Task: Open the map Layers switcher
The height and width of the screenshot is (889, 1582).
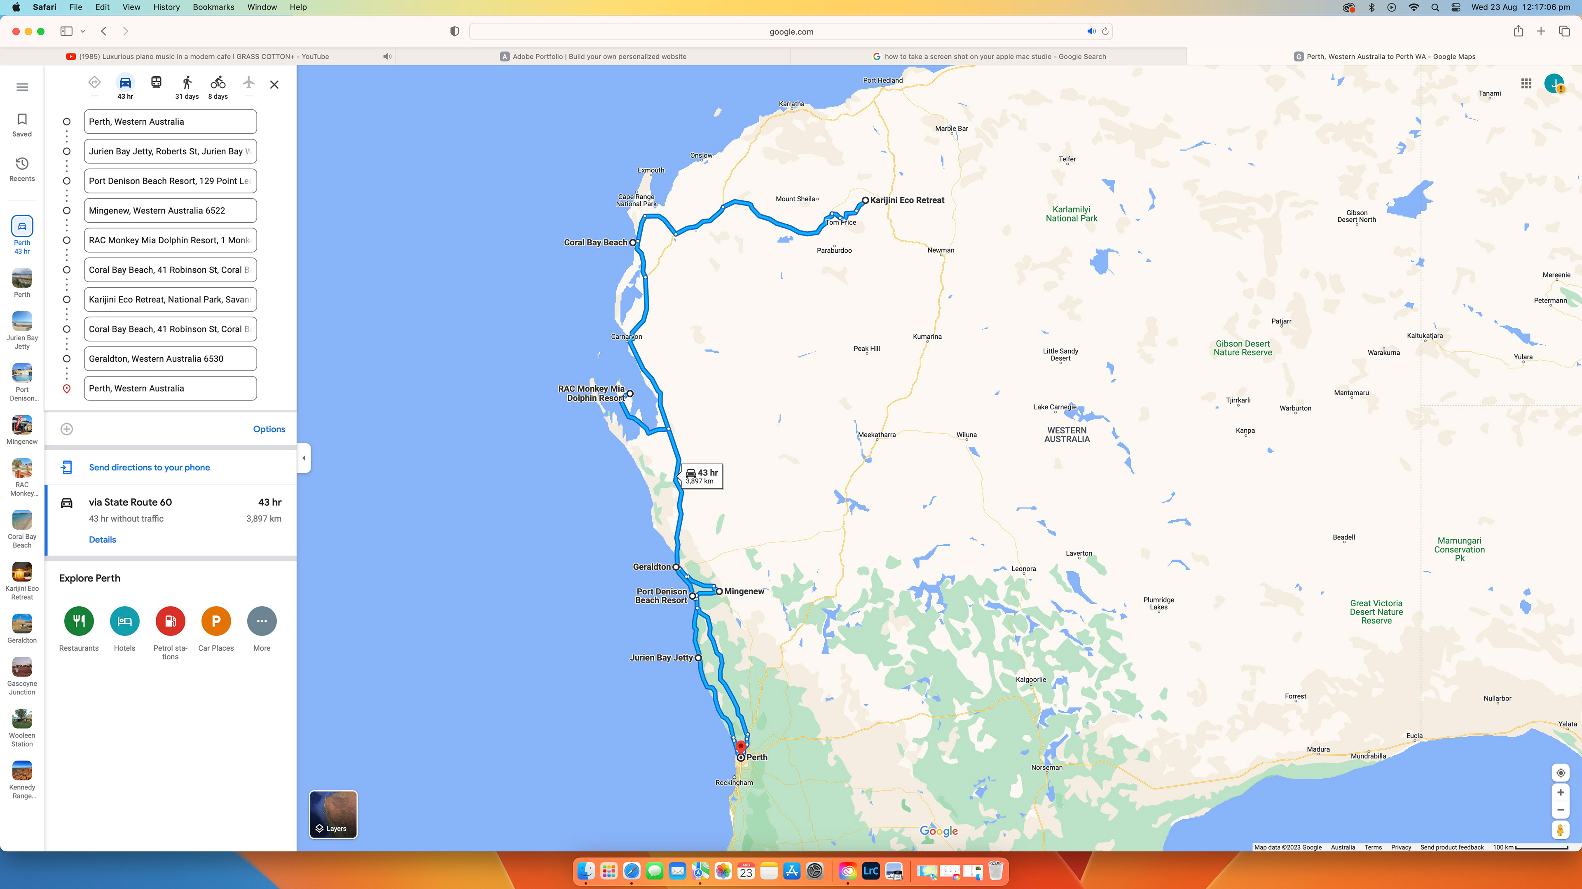Action: click(x=333, y=814)
